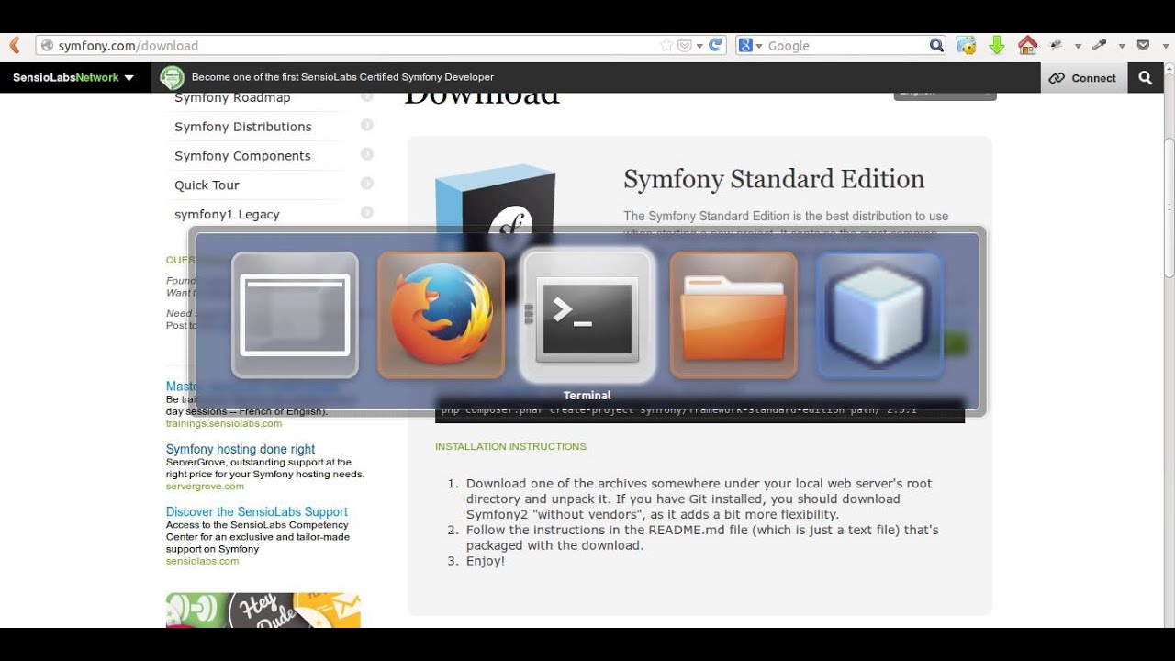
Task: Go to the browser home page icon
Action: pyautogui.click(x=1028, y=45)
